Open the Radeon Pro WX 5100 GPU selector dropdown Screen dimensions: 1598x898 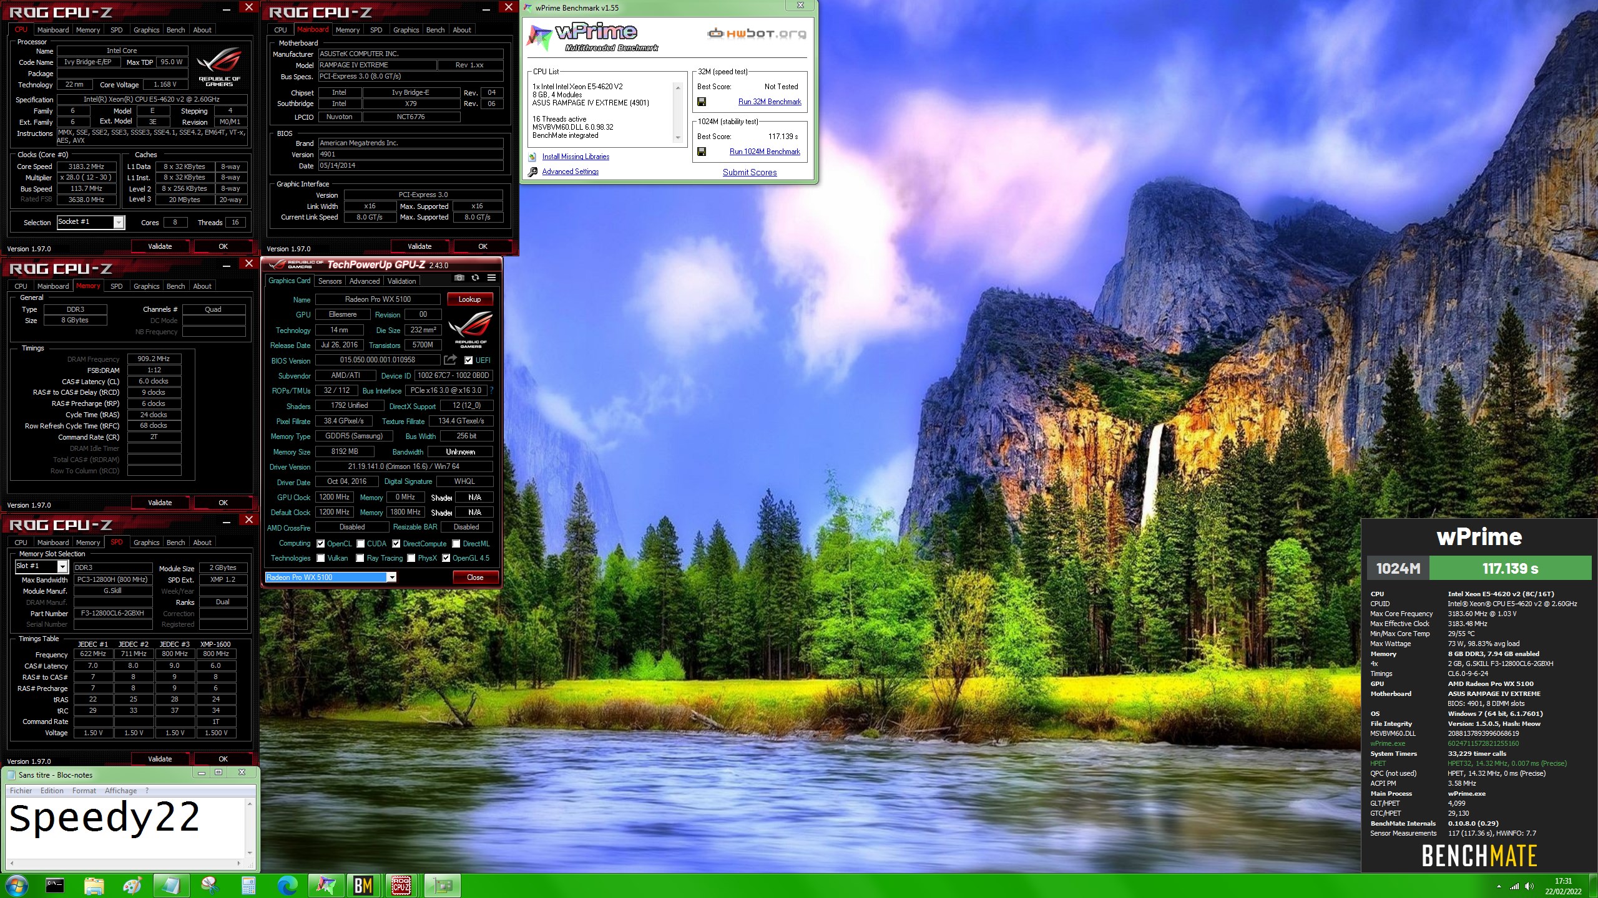click(392, 577)
